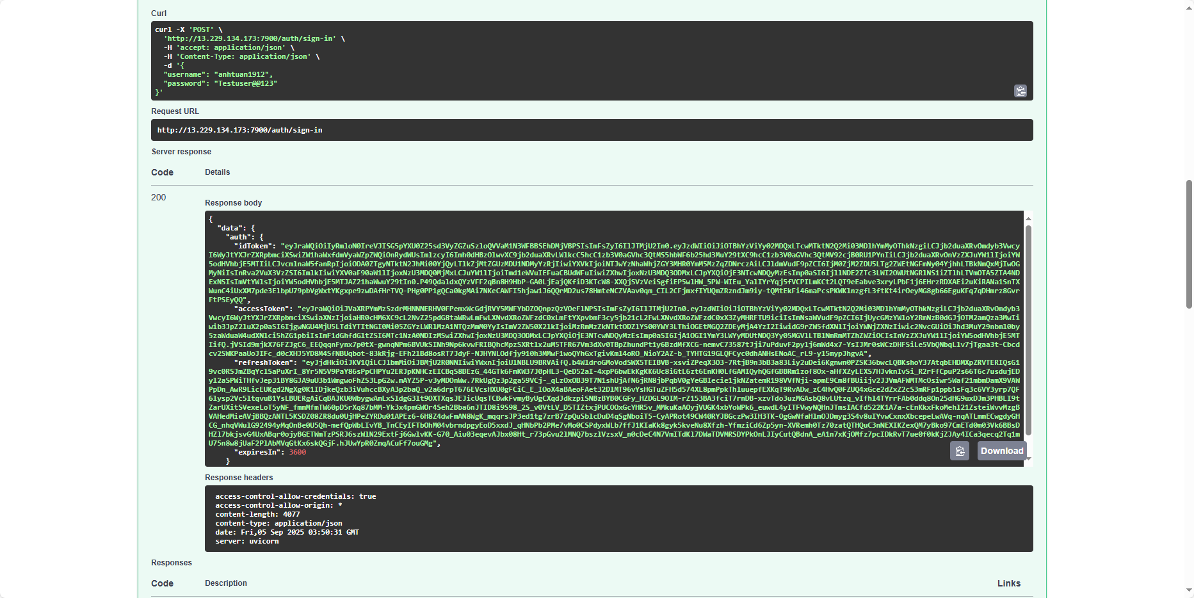The width and height of the screenshot is (1194, 598).
Task: Click the Request URL text box
Action: [592, 130]
